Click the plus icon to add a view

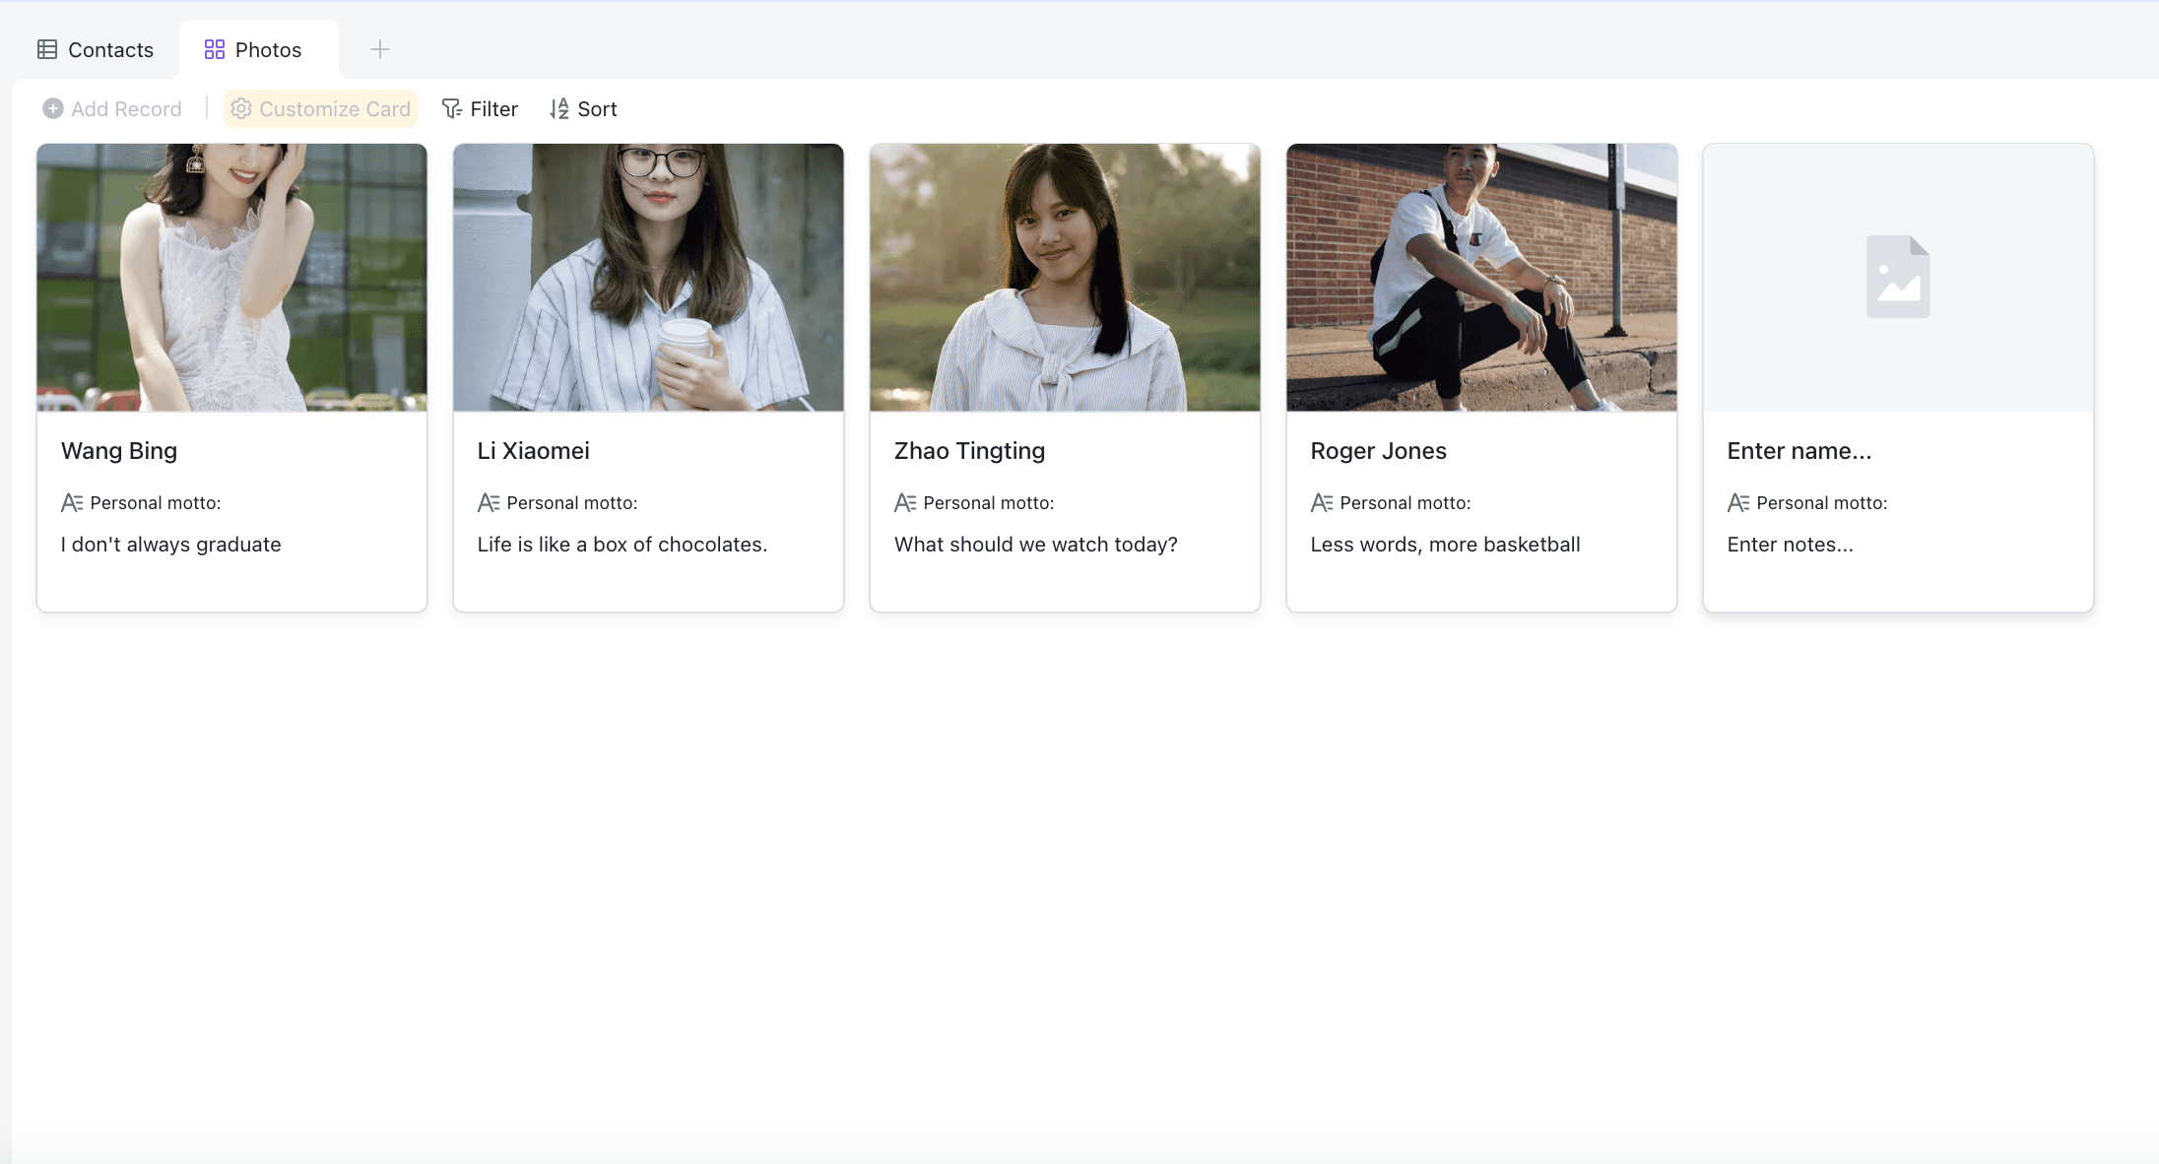coord(380,49)
